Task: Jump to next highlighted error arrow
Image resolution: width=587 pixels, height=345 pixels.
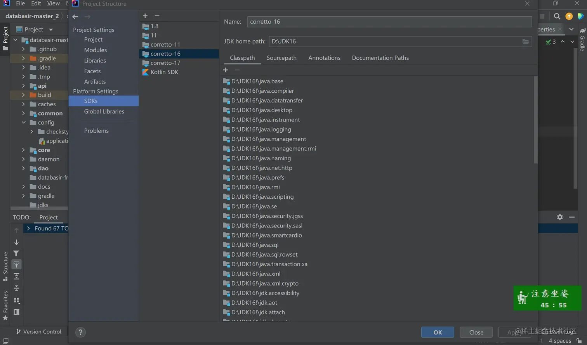Action: click(x=572, y=42)
